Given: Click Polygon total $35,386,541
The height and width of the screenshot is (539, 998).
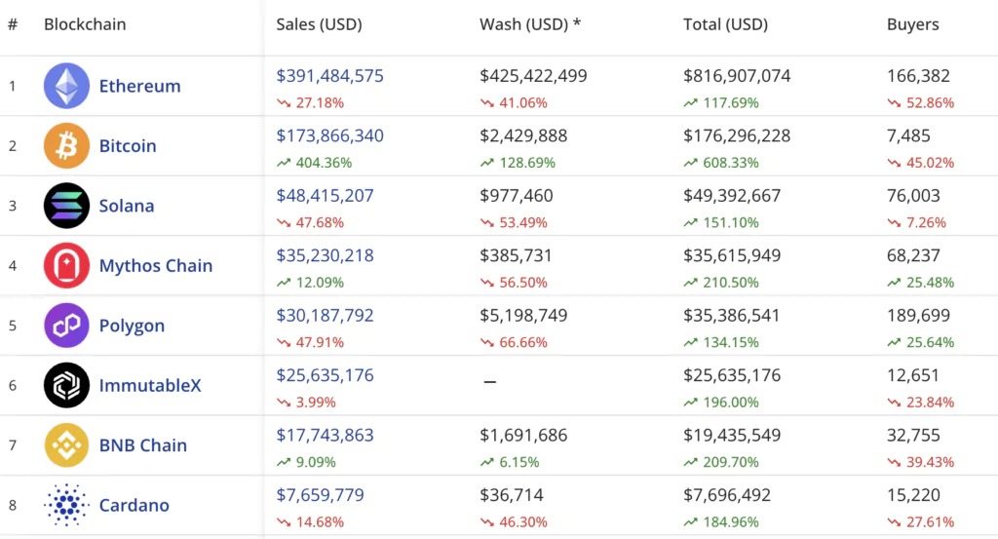Looking at the screenshot, I should tap(732, 315).
